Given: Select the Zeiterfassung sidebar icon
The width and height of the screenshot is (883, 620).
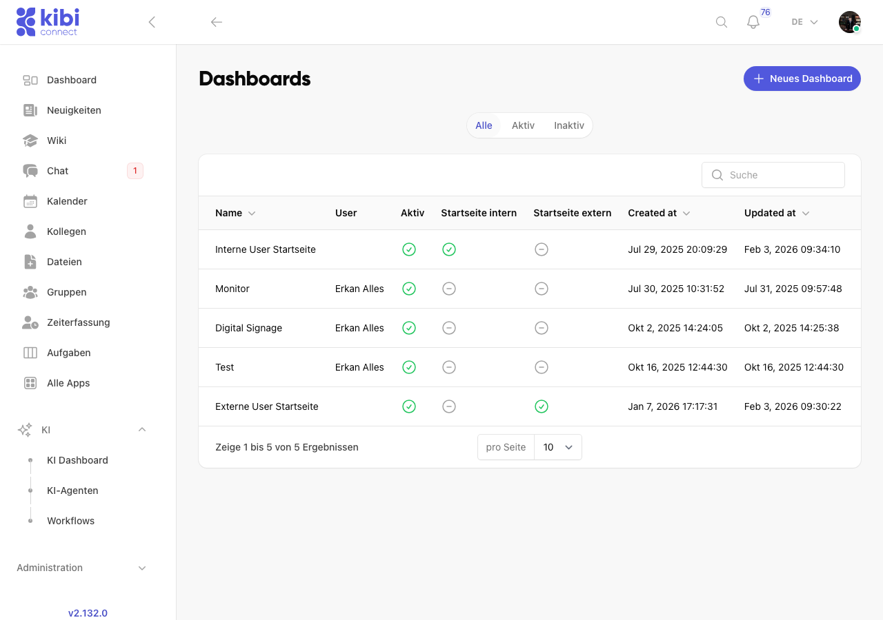Looking at the screenshot, I should tap(30, 322).
